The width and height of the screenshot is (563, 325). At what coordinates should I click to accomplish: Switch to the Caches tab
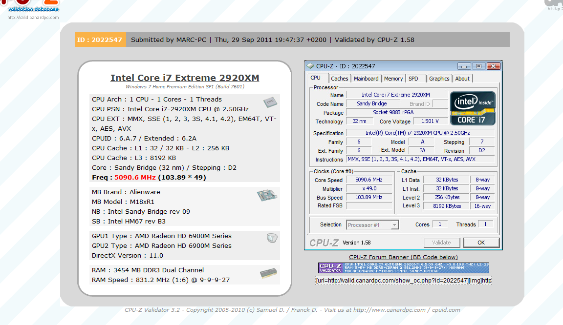coord(339,79)
